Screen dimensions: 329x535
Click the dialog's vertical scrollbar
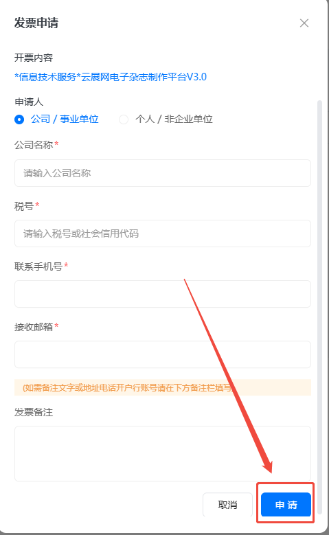(x=319, y=307)
